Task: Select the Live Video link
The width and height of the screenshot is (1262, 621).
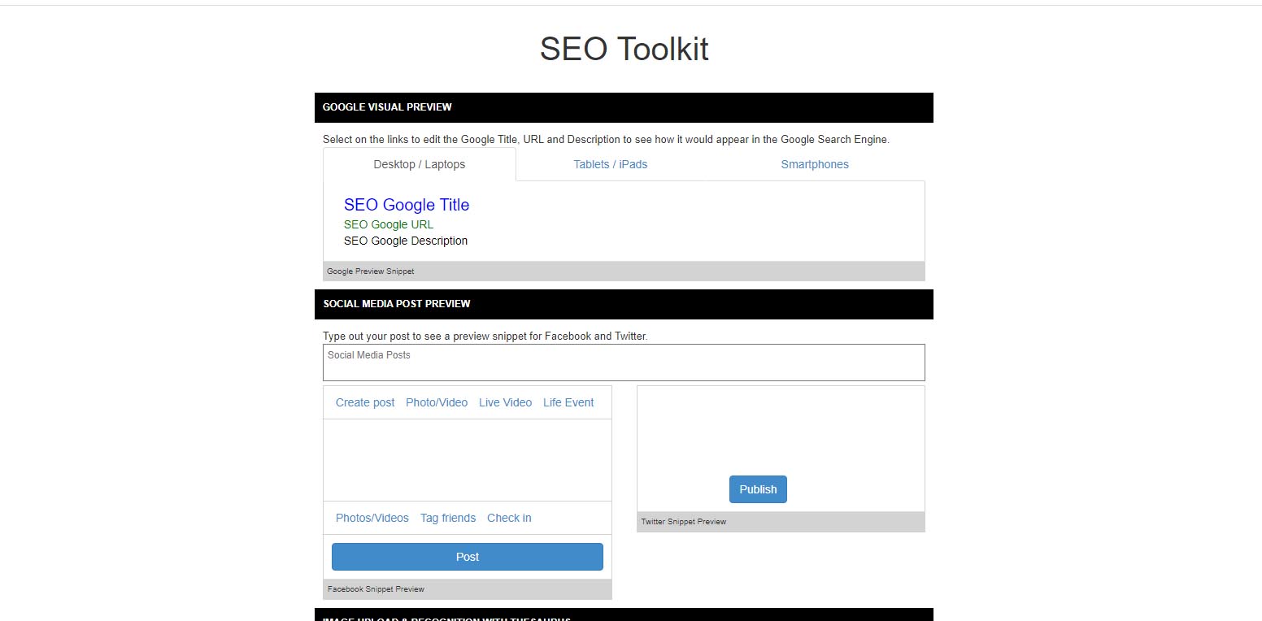Action: click(505, 402)
